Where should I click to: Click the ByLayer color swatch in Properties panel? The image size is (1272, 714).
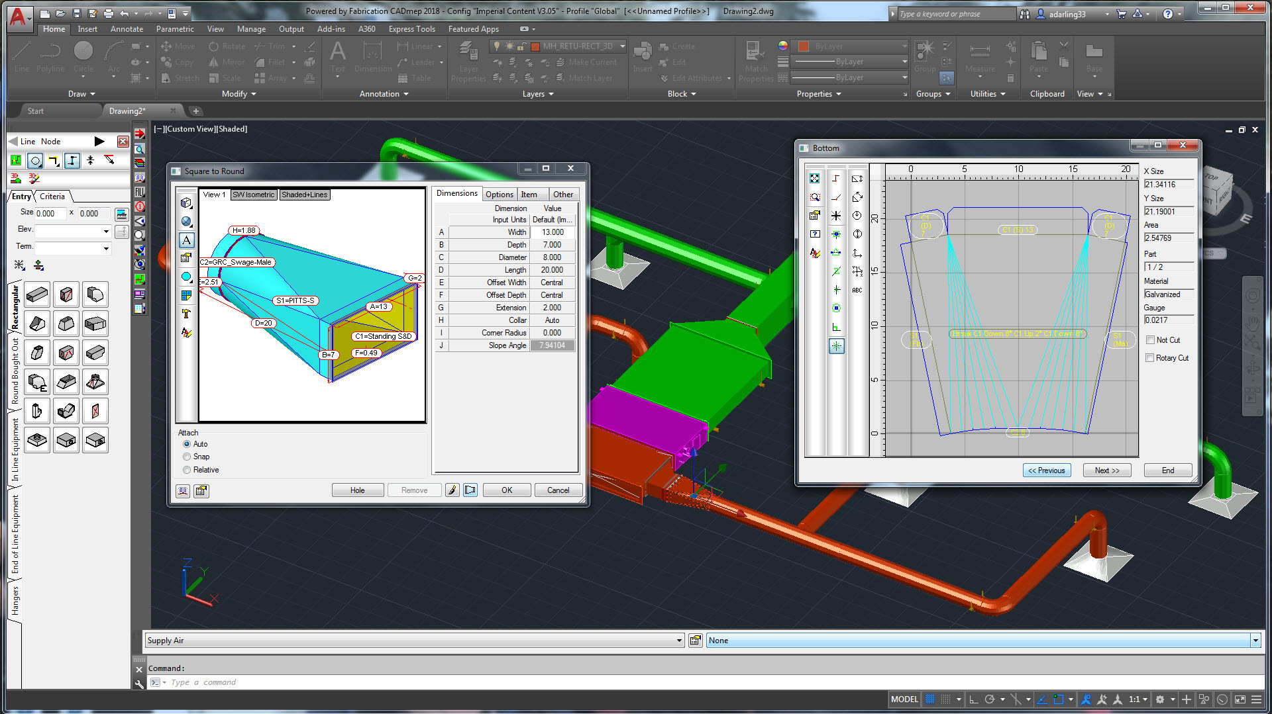[x=803, y=46]
